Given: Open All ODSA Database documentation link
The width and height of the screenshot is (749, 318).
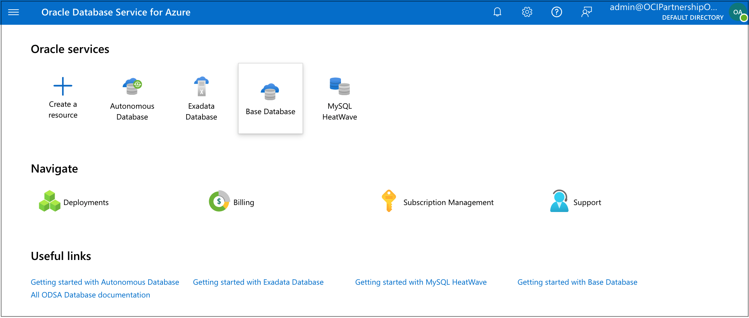Looking at the screenshot, I should [90, 295].
